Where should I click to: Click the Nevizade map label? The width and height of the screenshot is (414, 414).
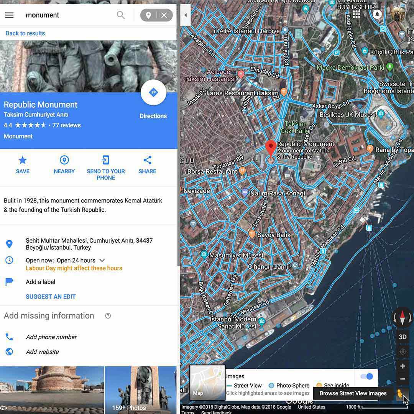[x=197, y=191]
